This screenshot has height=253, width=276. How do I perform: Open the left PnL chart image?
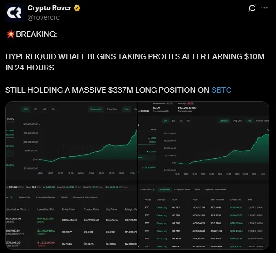(71, 175)
